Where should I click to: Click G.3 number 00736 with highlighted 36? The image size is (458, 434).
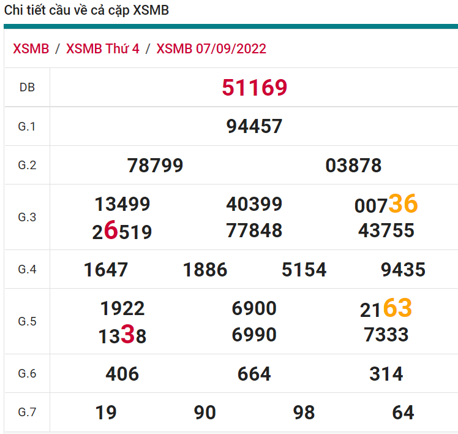[386, 204]
